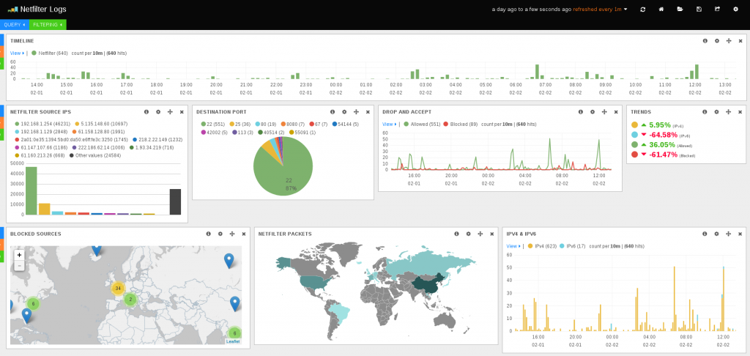The height and width of the screenshot is (356, 750).
Task: Click the map cluster marker labeled 2
Action: 130,300
